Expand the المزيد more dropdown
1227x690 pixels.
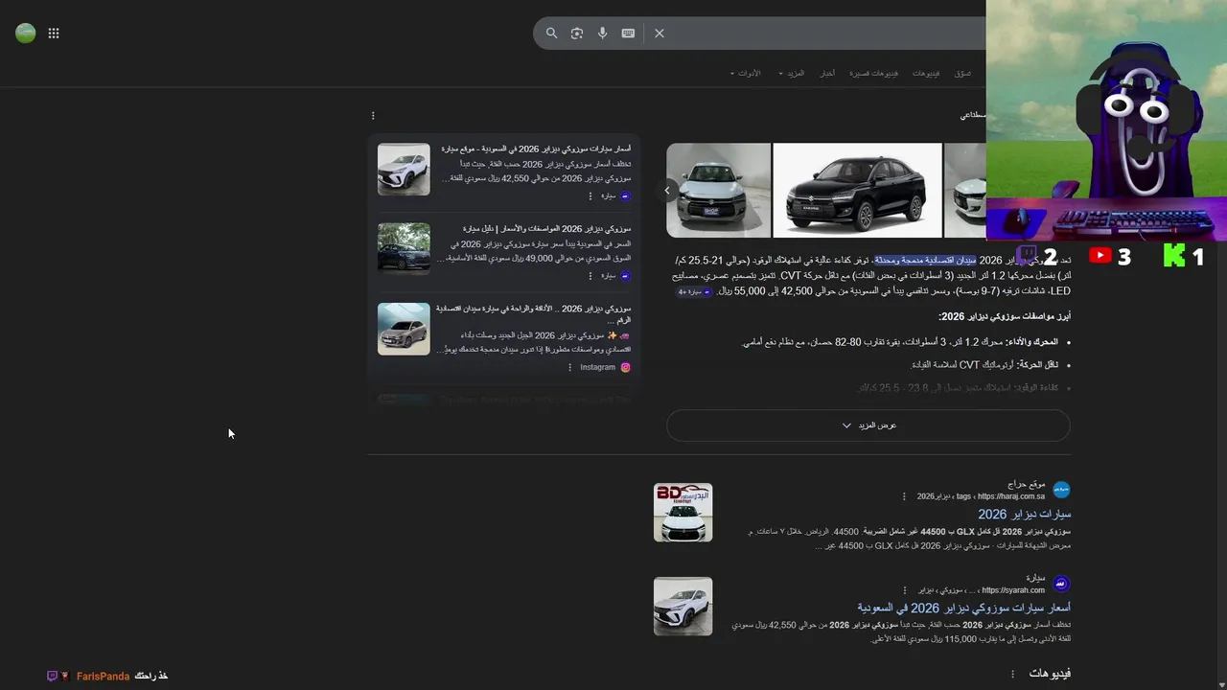click(792, 74)
